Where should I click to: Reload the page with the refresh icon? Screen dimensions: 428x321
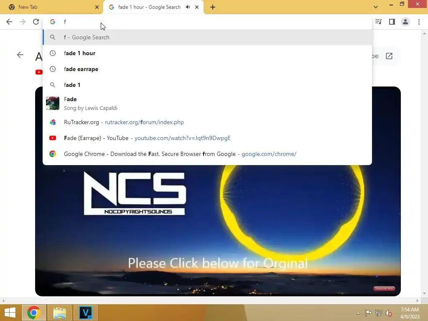click(x=36, y=22)
